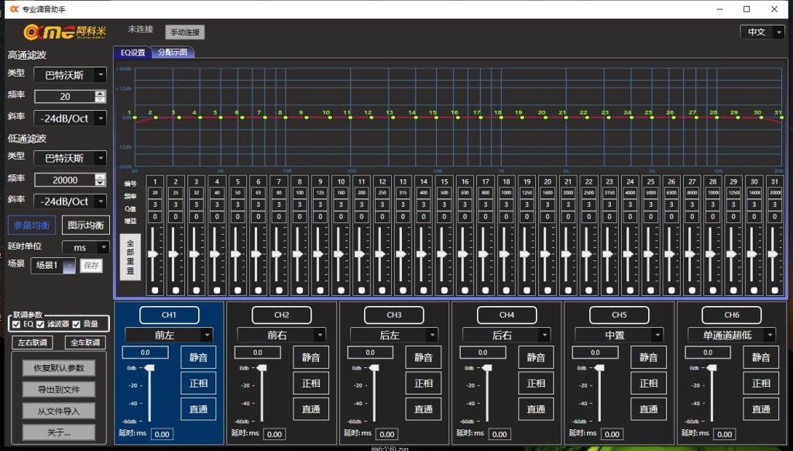Click band 18 frequency field 1000

tap(506, 192)
